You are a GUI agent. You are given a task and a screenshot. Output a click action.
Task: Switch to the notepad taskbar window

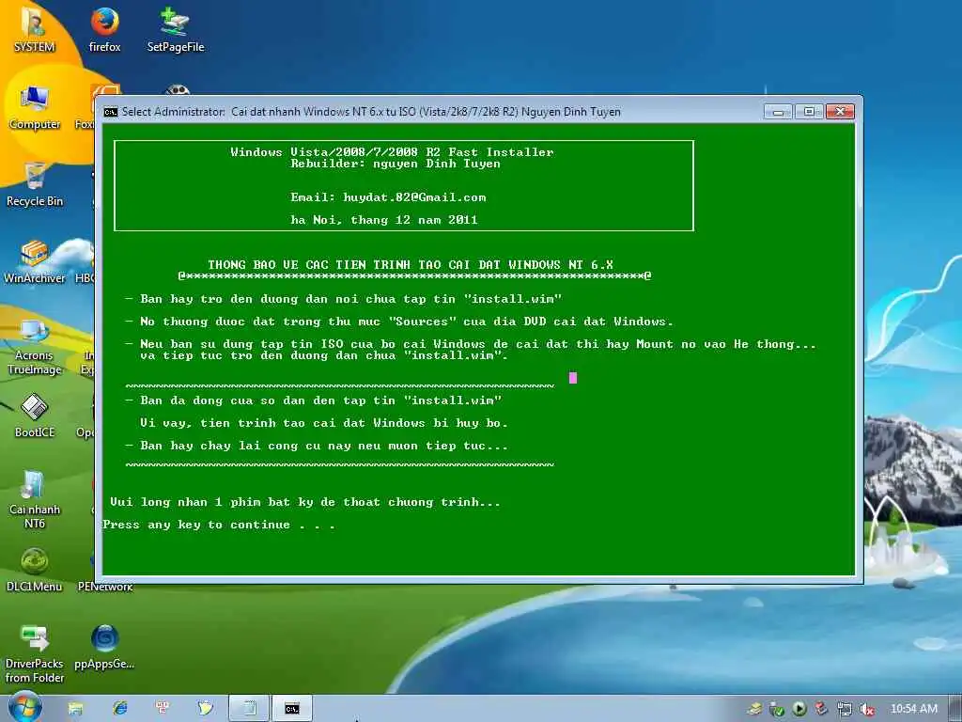(249, 709)
